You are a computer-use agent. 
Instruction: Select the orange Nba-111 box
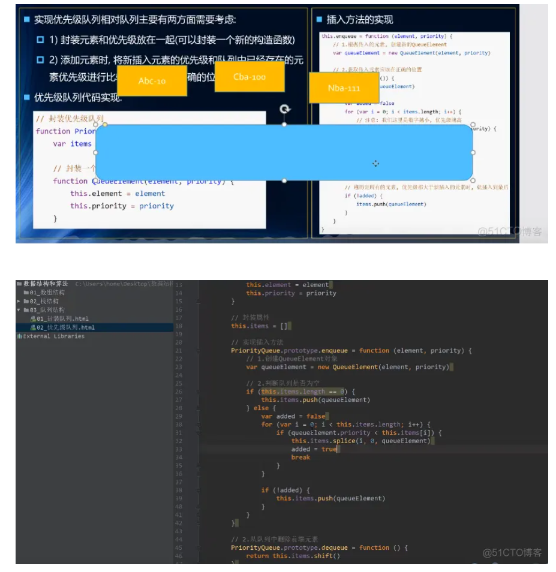click(x=344, y=88)
